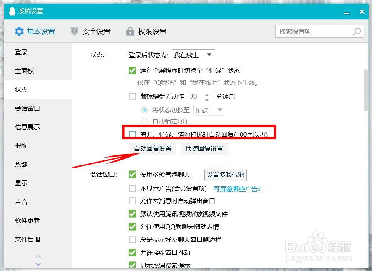Open 可屏蔽哪些广告? link

pyautogui.click(x=237, y=189)
